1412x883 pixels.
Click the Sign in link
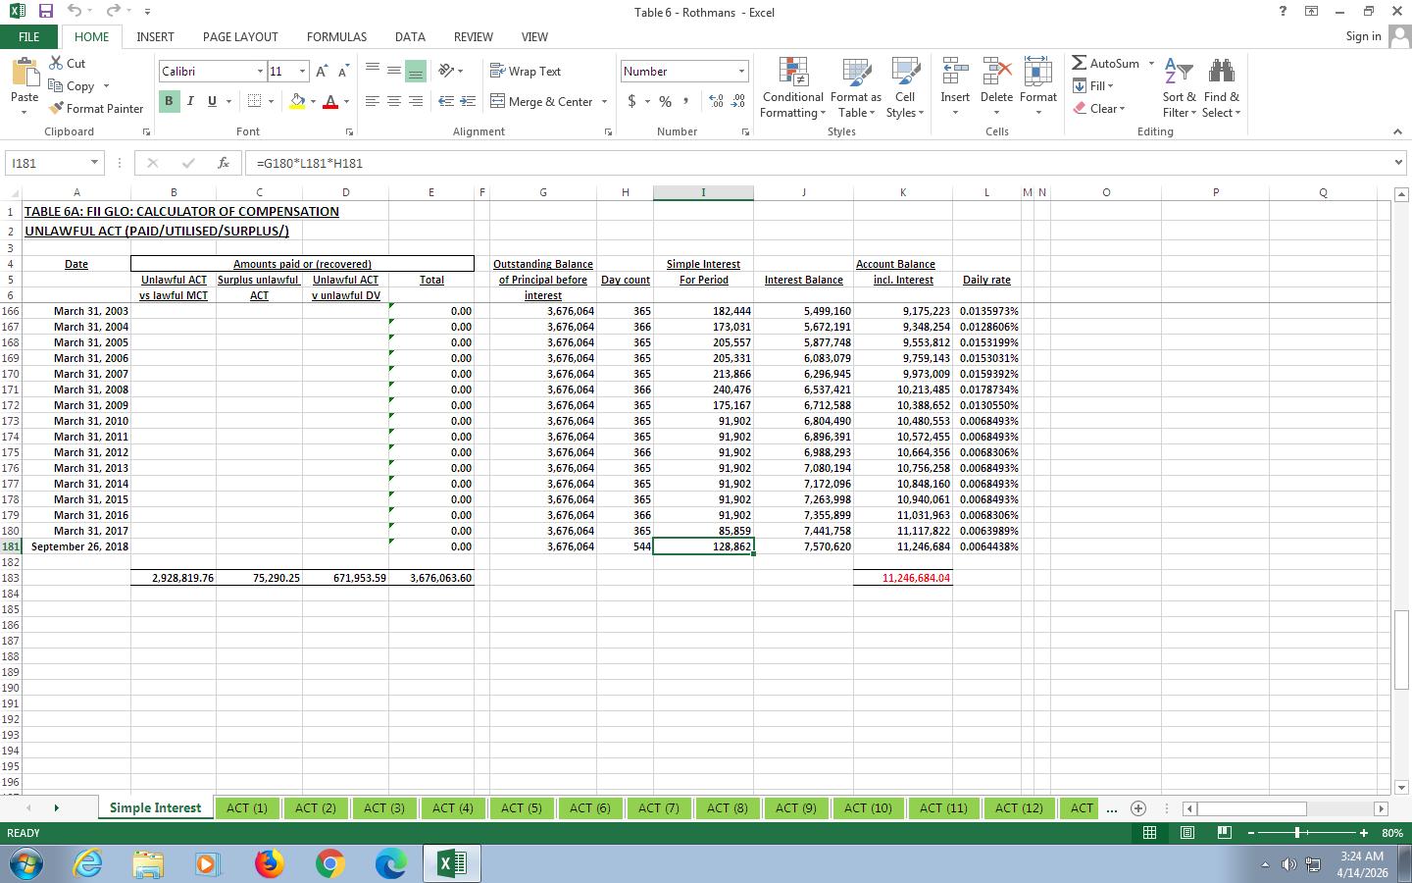pos(1363,36)
